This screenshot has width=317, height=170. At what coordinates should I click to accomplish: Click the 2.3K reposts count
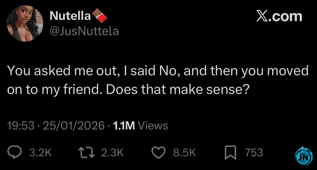[112, 153]
